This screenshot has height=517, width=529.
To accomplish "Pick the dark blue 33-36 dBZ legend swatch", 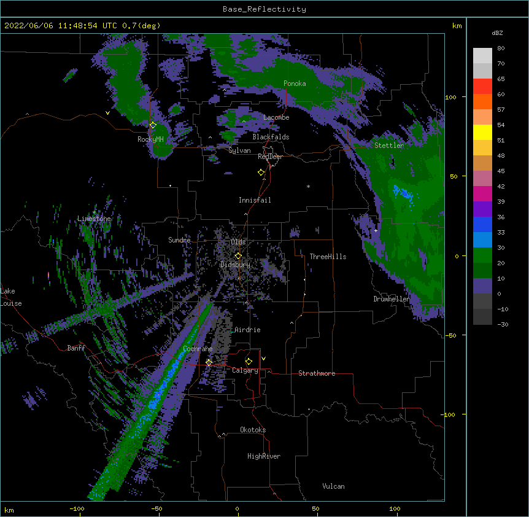I will [x=482, y=224].
